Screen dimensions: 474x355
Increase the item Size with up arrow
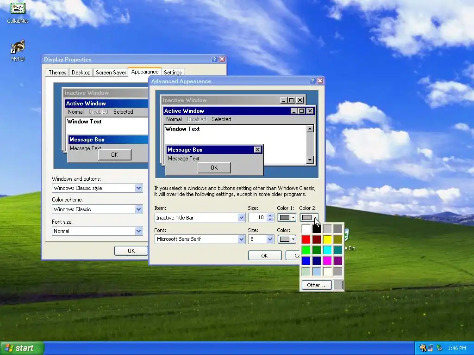(270, 215)
